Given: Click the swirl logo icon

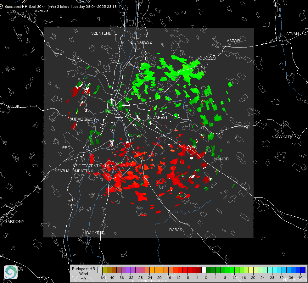Looking at the screenshot, I should [x=11, y=272].
